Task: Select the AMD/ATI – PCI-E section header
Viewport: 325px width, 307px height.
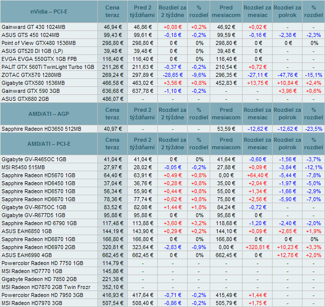Action: coord(49,144)
